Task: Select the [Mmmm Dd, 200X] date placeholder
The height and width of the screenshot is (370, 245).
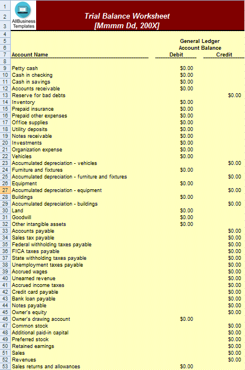Action: coord(126,25)
